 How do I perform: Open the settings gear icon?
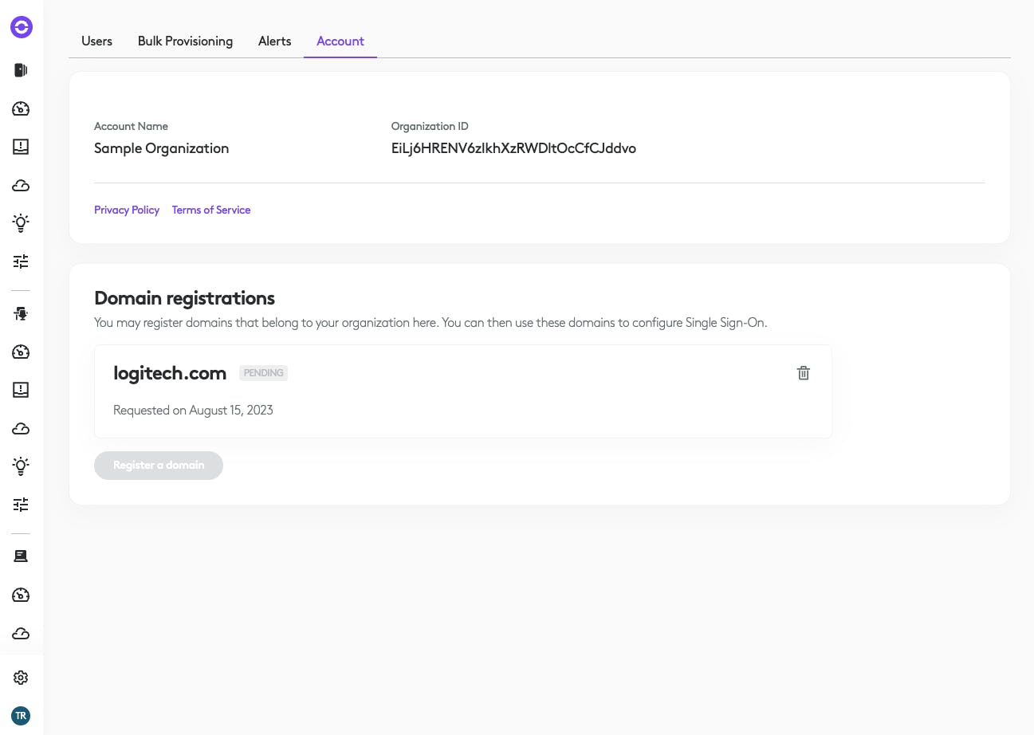[22, 678]
